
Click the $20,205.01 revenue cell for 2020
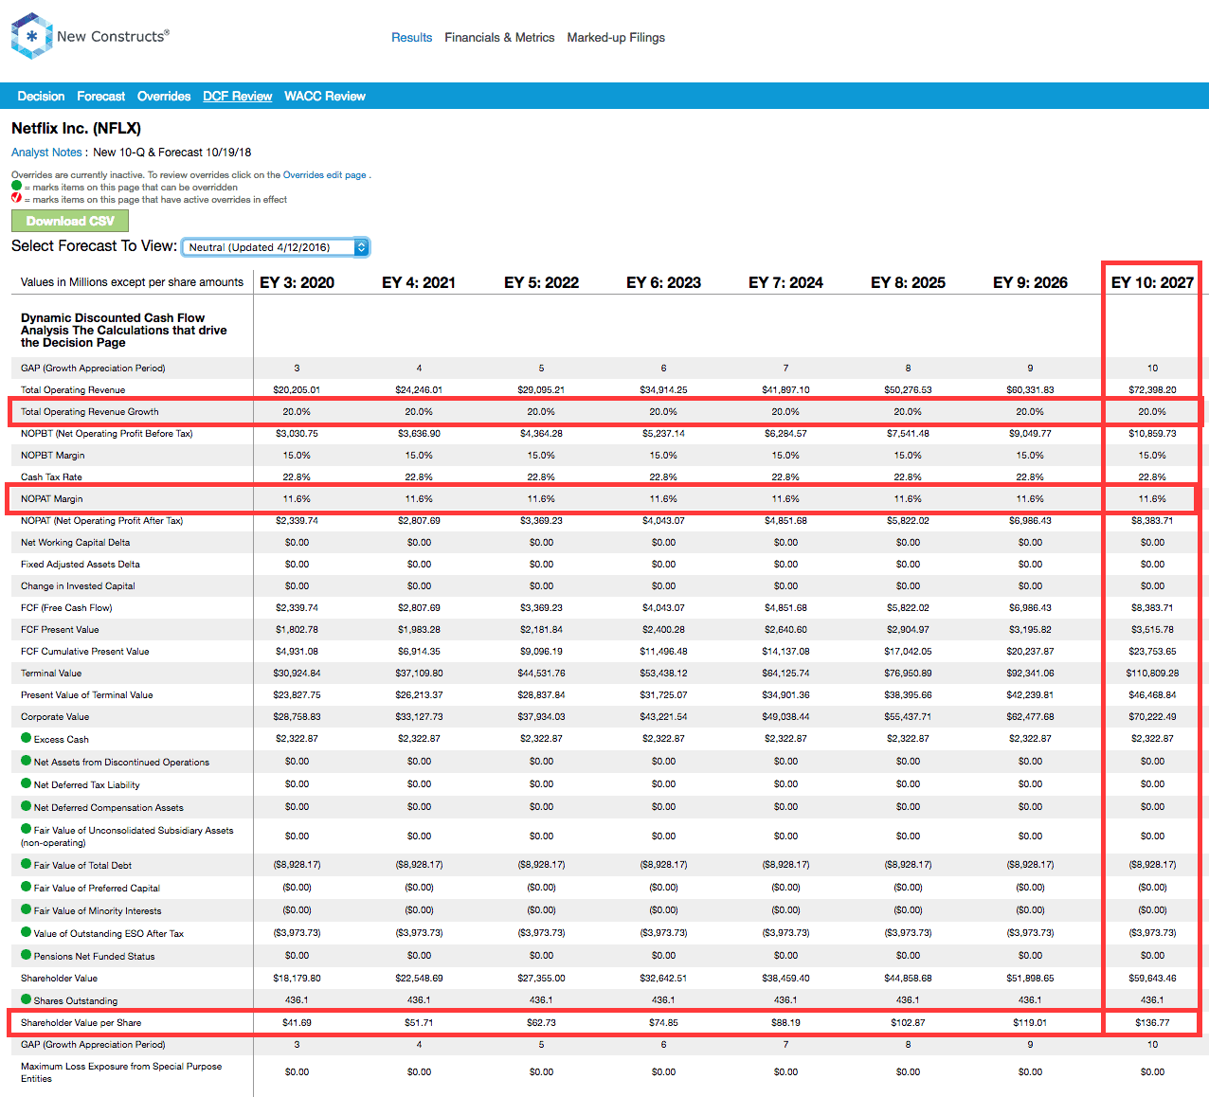click(297, 390)
